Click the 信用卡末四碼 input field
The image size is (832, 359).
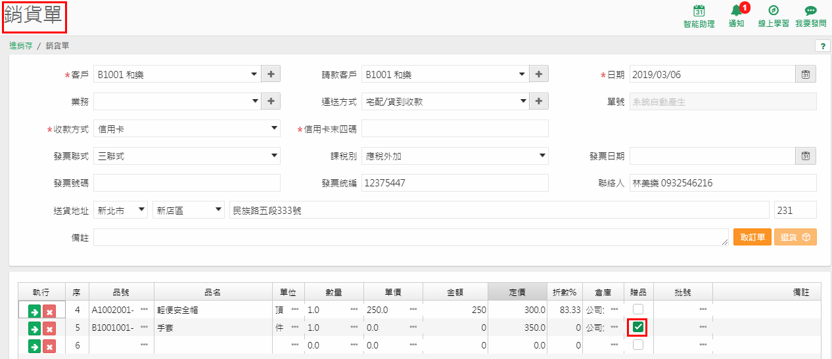pos(455,129)
